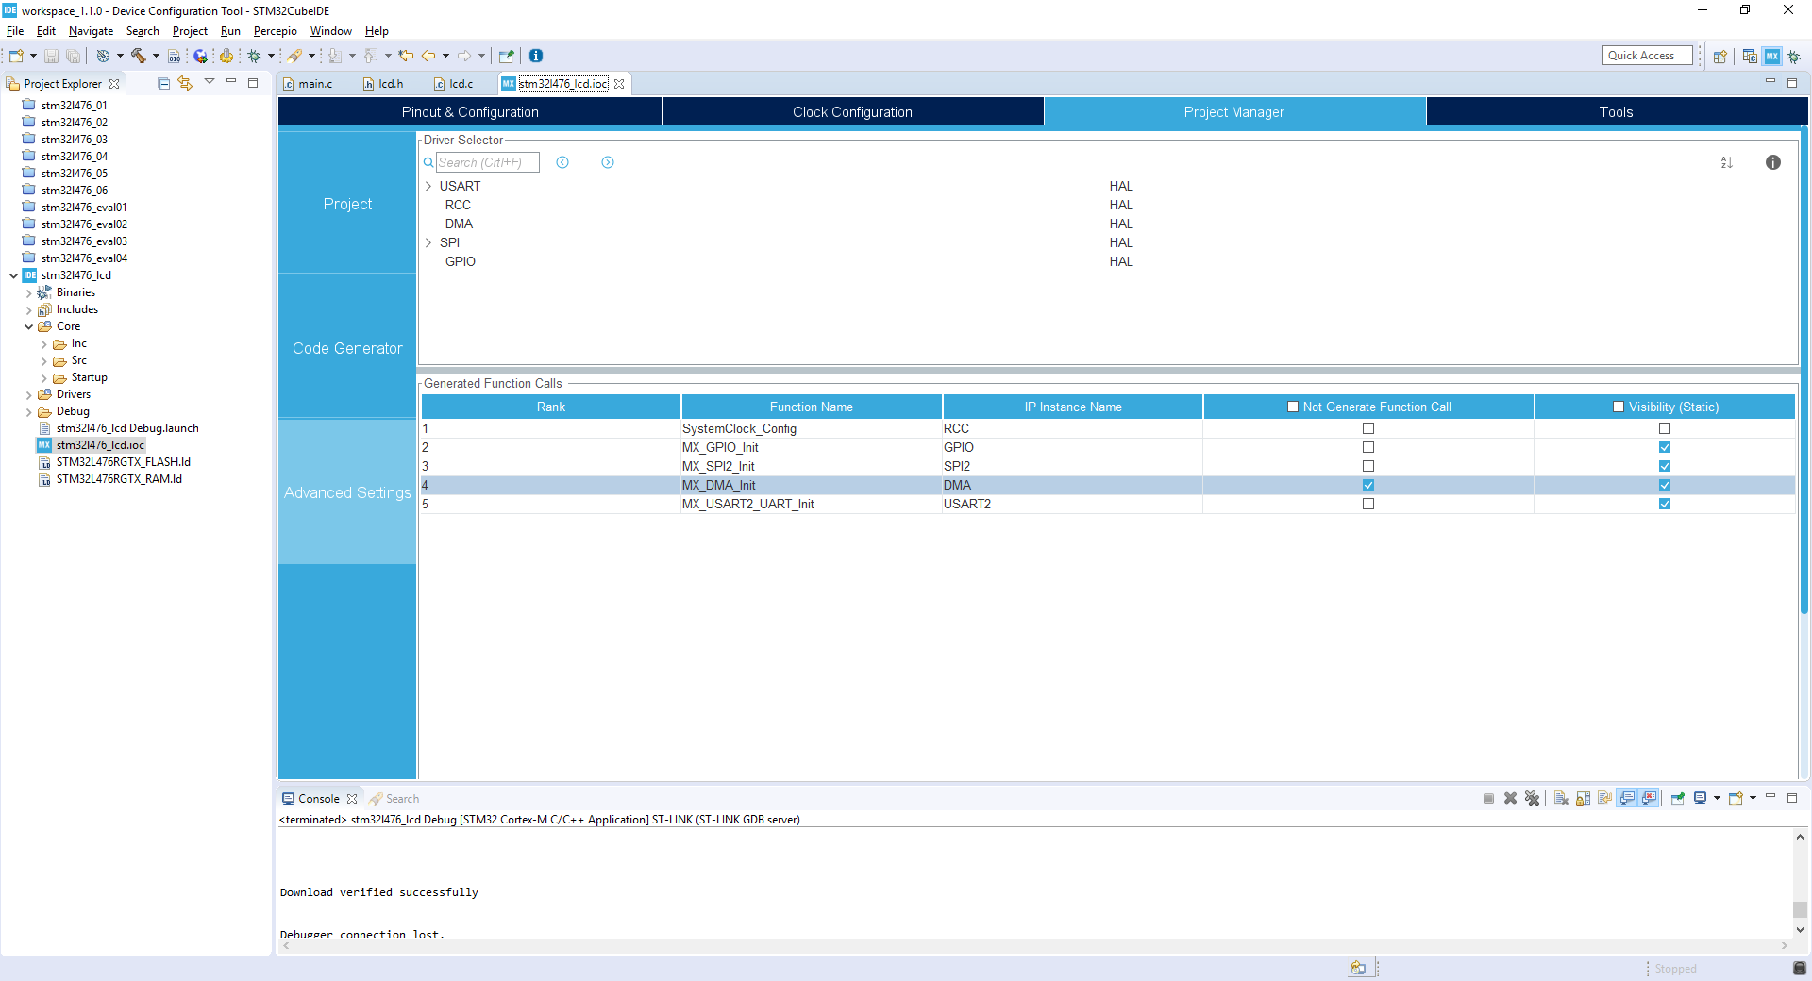Remove All Terminated Launches in console
1812x981 pixels.
click(x=1532, y=798)
